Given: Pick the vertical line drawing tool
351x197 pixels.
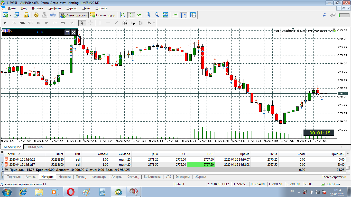Looking at the screenshot, I should [x=100, y=23].
